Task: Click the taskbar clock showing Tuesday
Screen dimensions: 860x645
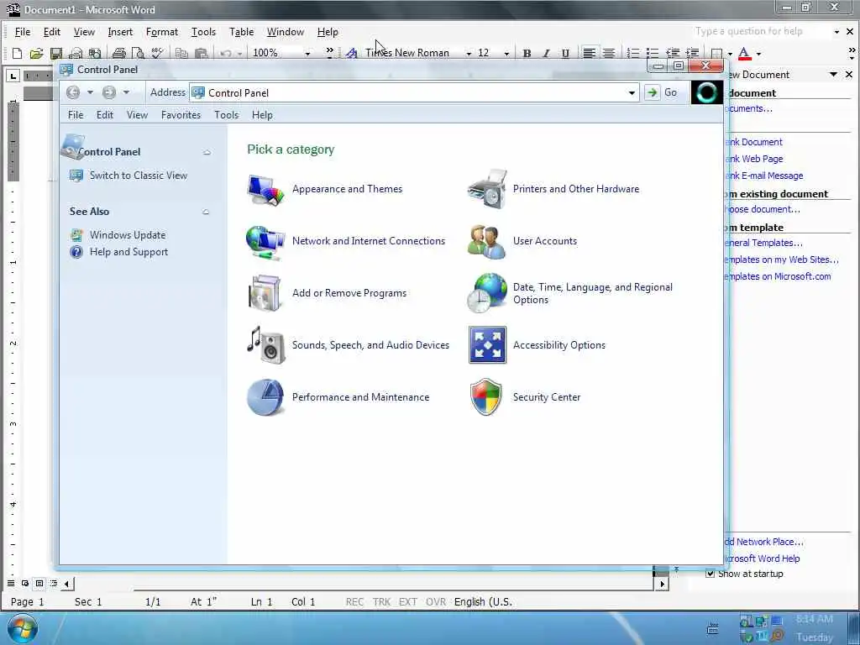Action: 815,628
